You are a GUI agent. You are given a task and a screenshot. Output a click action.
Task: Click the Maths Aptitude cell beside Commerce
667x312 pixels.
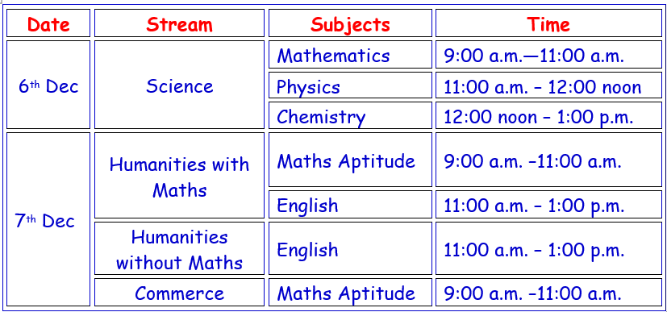[350, 292]
